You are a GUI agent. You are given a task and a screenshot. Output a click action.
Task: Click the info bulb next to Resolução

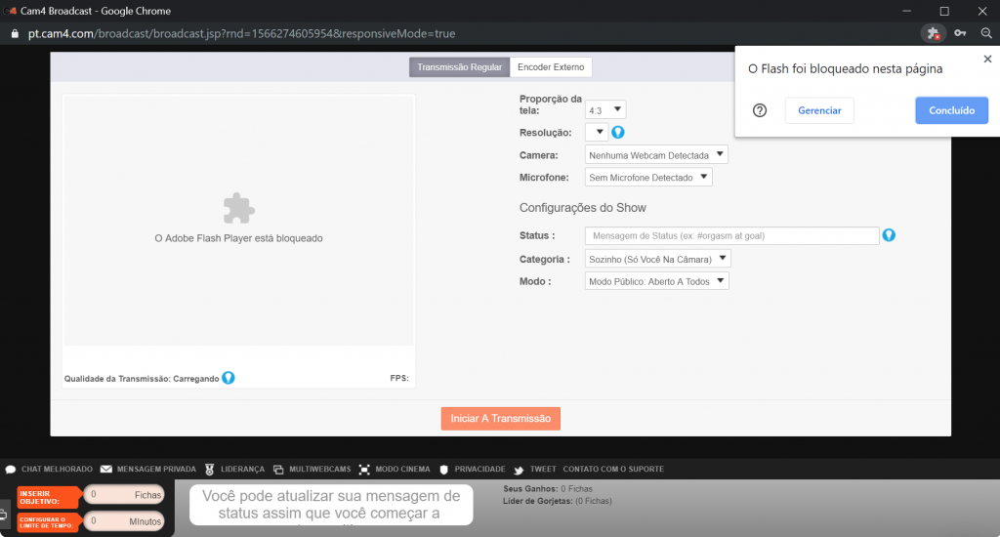click(617, 132)
